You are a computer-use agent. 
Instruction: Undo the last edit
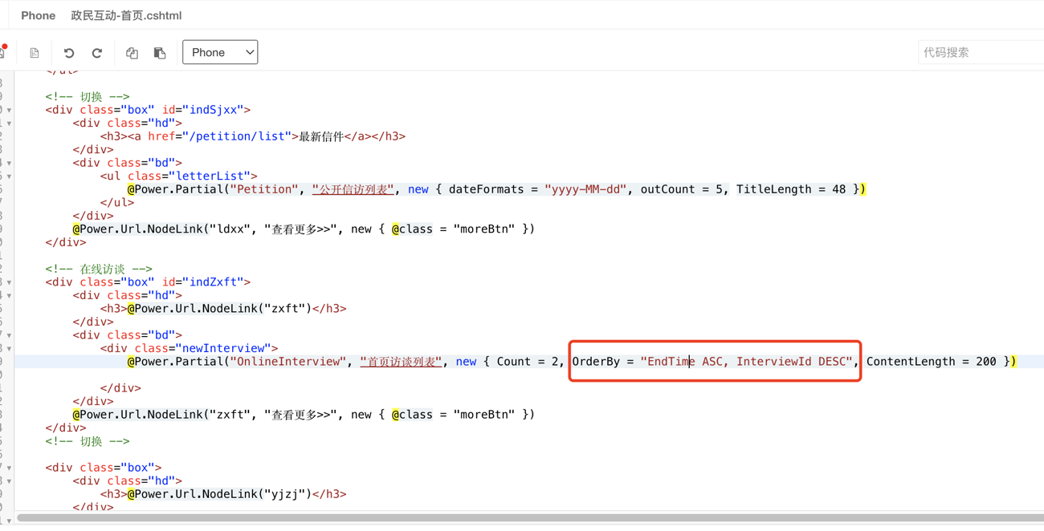[x=69, y=53]
